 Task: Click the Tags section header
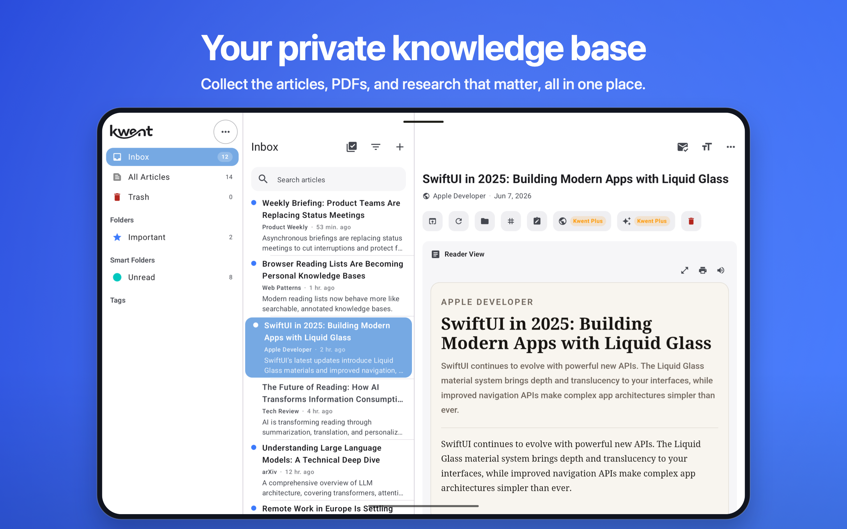click(x=117, y=300)
